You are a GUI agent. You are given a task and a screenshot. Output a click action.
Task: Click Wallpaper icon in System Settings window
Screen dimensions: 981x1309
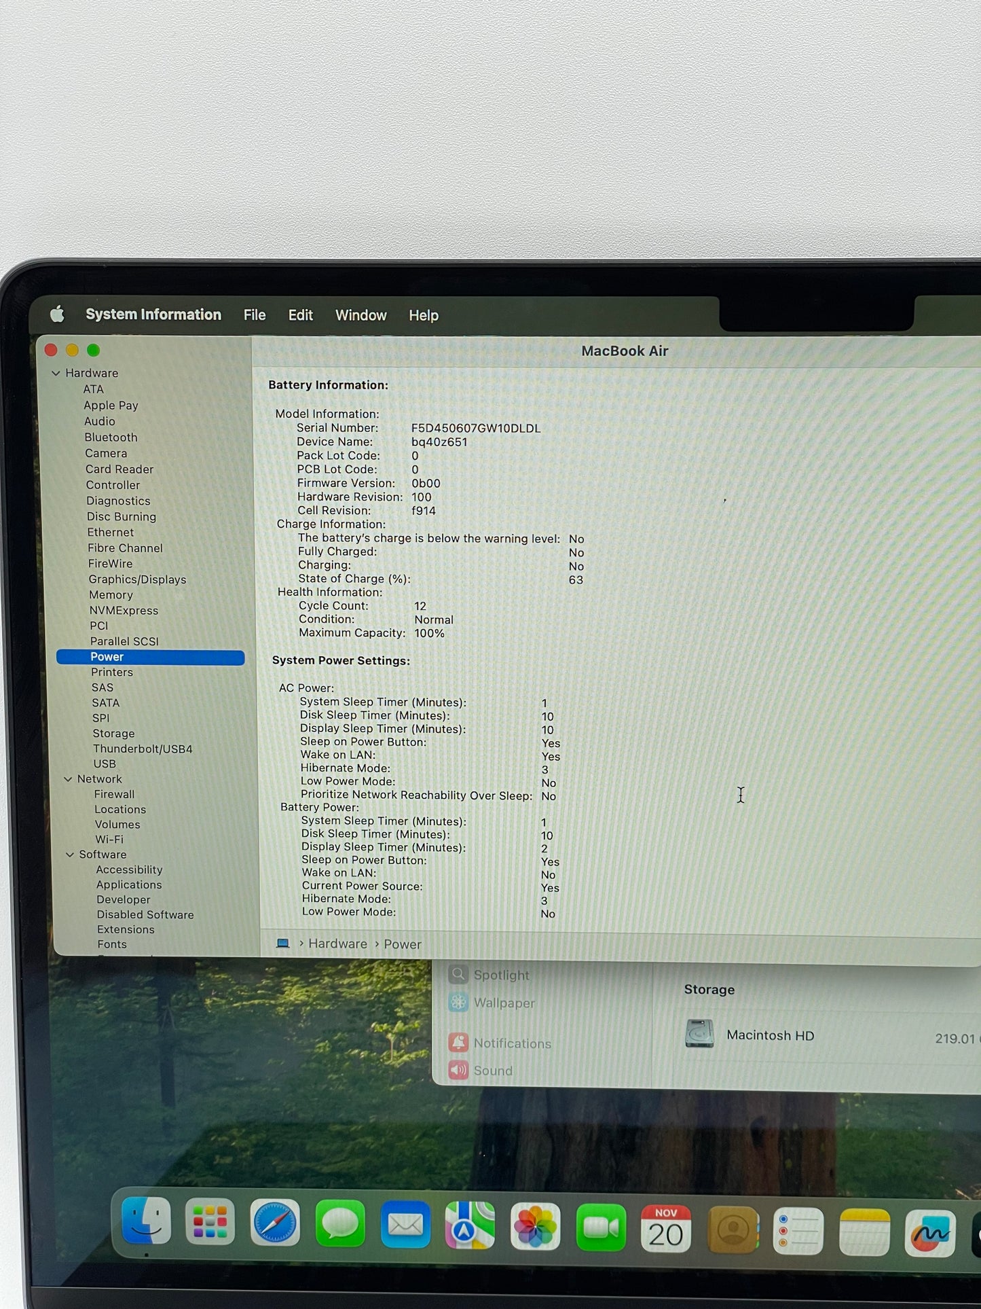click(x=458, y=1002)
